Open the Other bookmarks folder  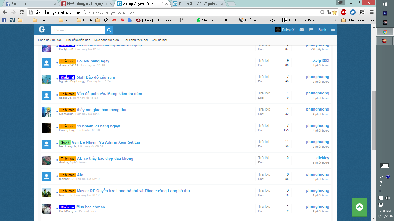(357, 20)
